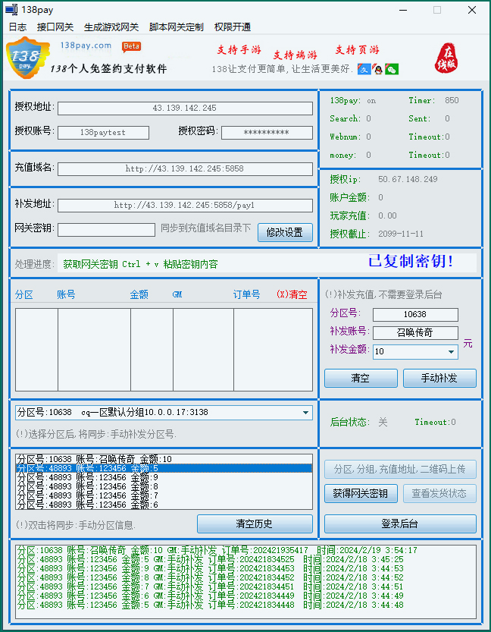Image resolution: width=491 pixels, height=632 pixels.
Task: Select history row 48893 with 金额:6
Action: (164, 505)
